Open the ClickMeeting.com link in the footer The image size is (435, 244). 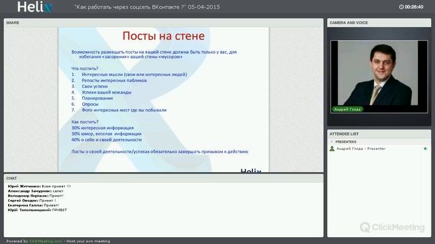(x=46, y=241)
